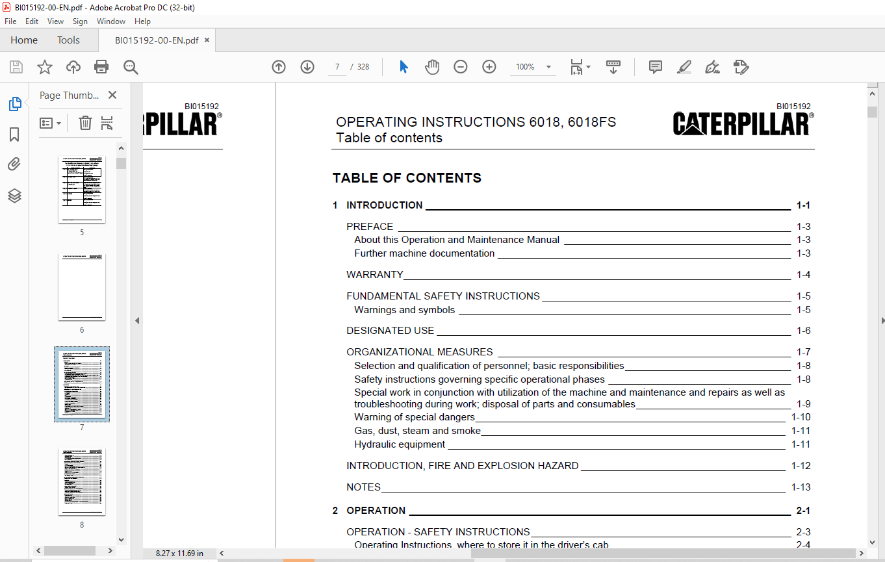Image resolution: width=885 pixels, height=562 pixels.
Task: Click the ORGANIZATIONAL MEASURES entry
Action: click(578, 352)
